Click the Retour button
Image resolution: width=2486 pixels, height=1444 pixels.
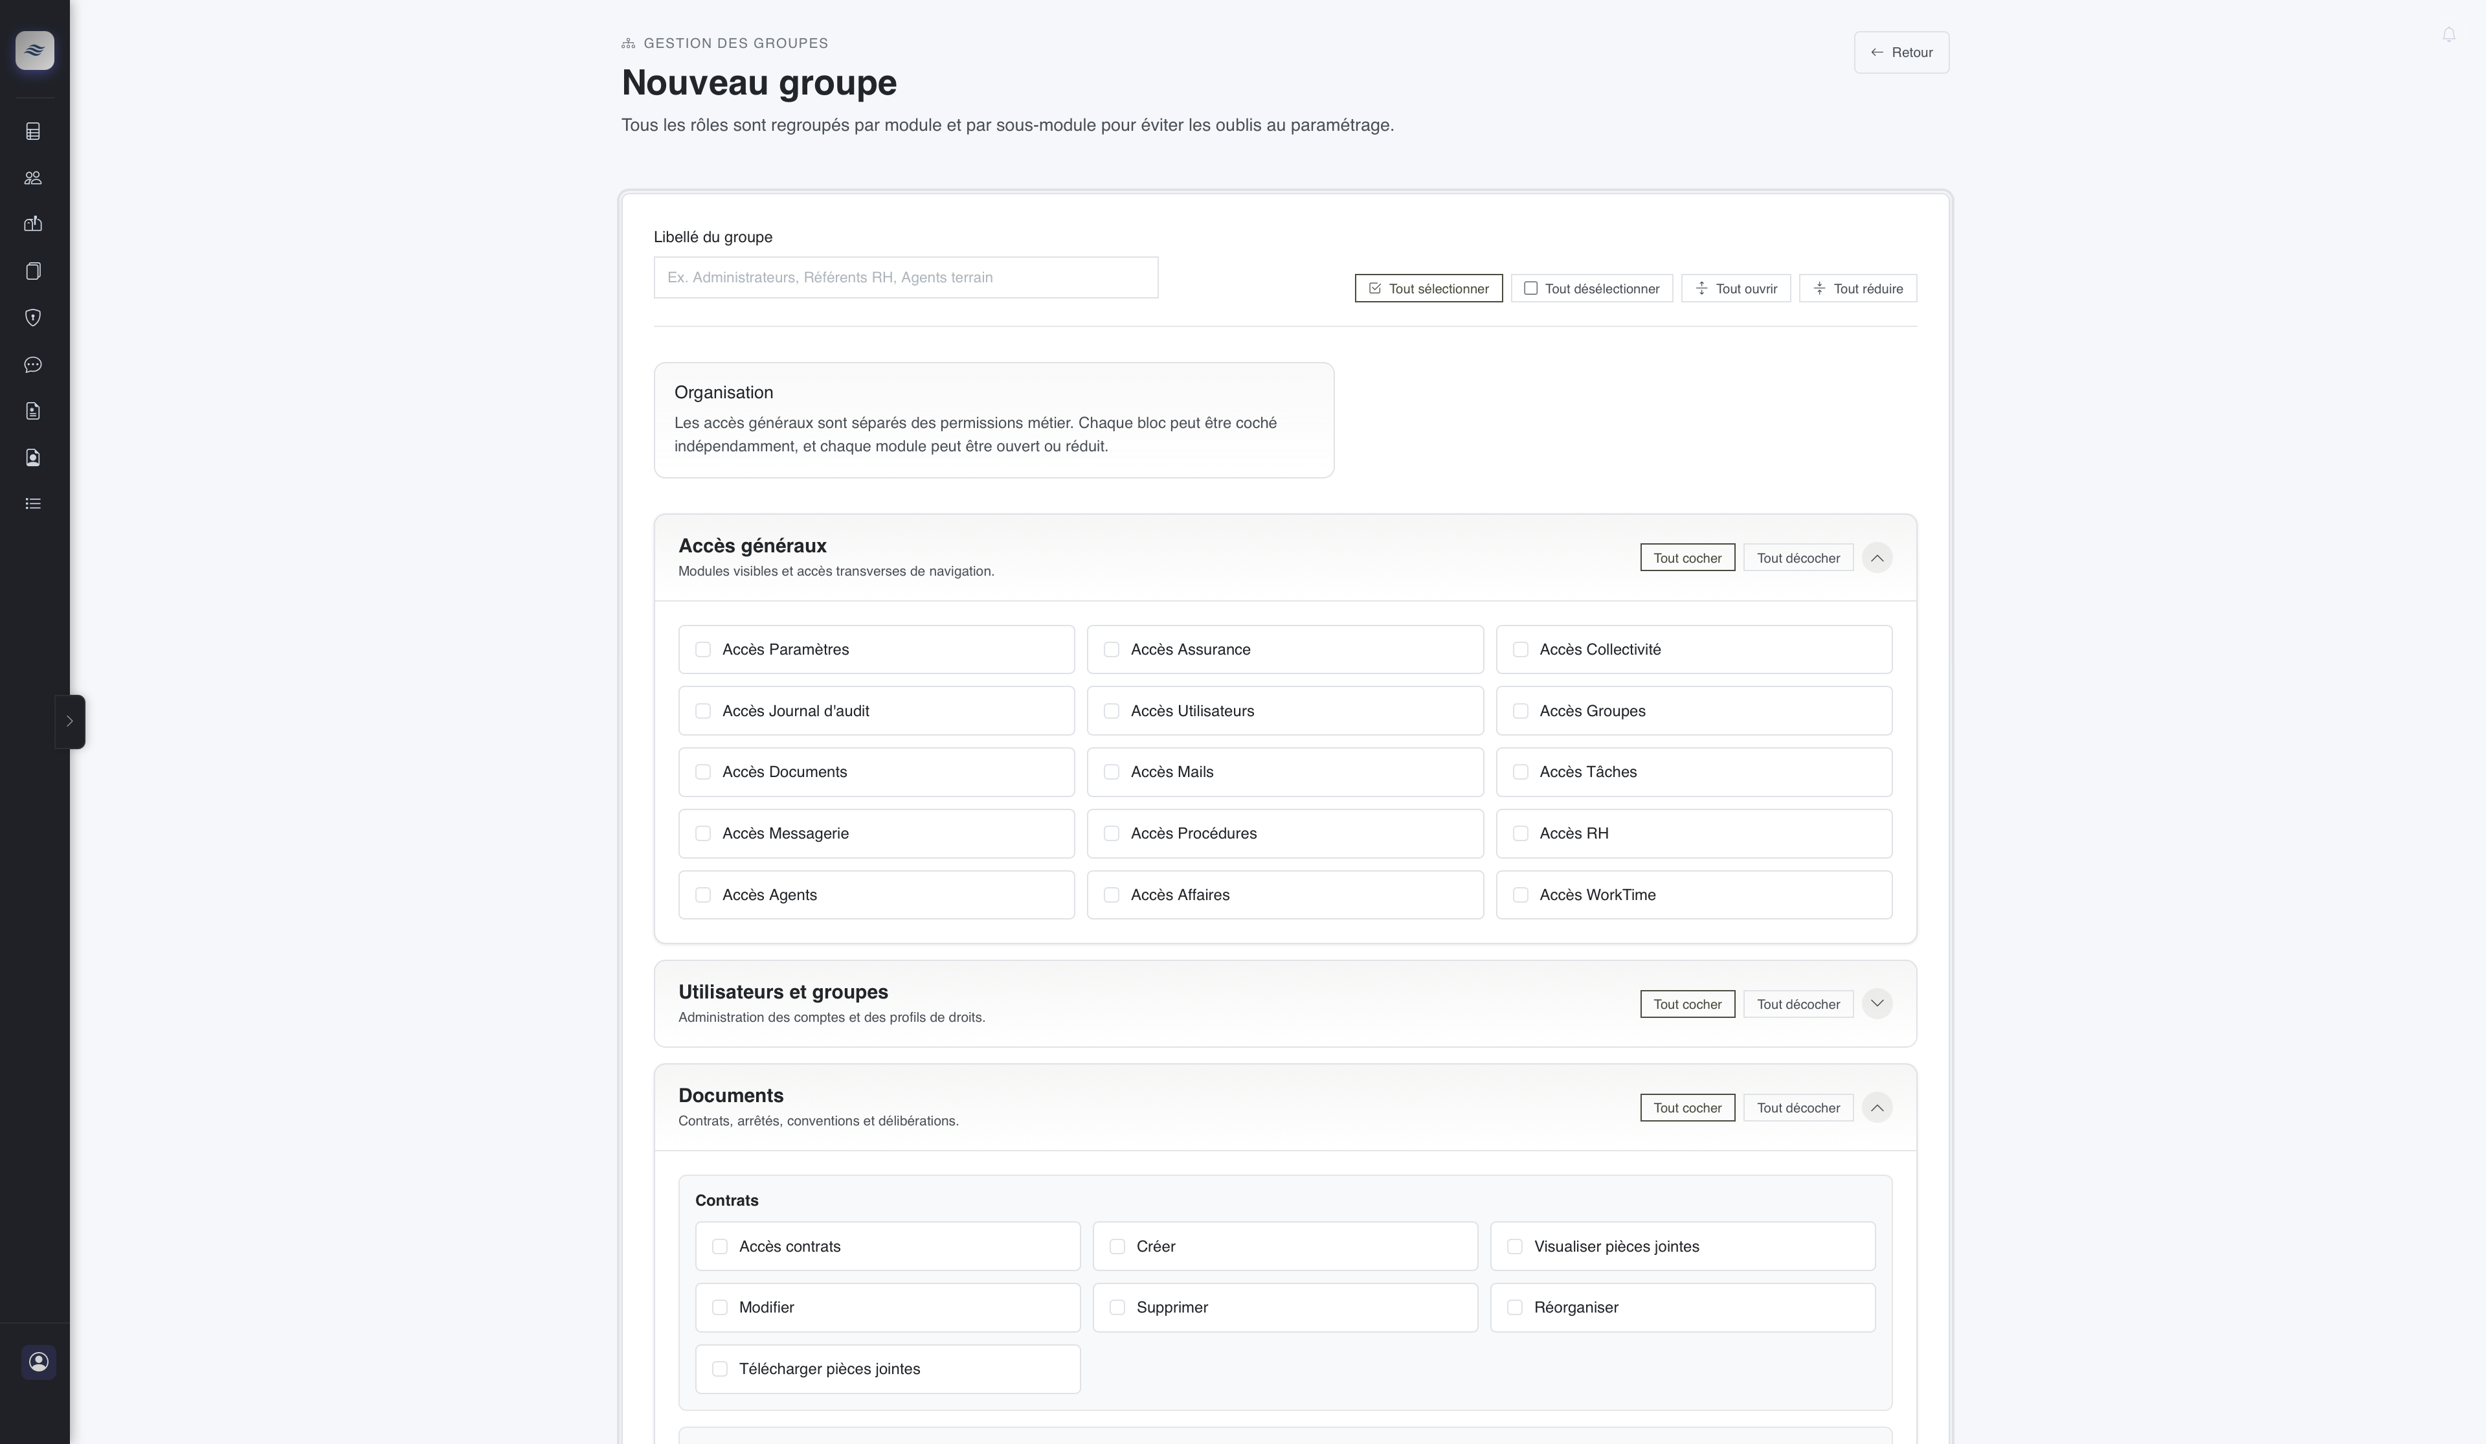pyautogui.click(x=1900, y=52)
